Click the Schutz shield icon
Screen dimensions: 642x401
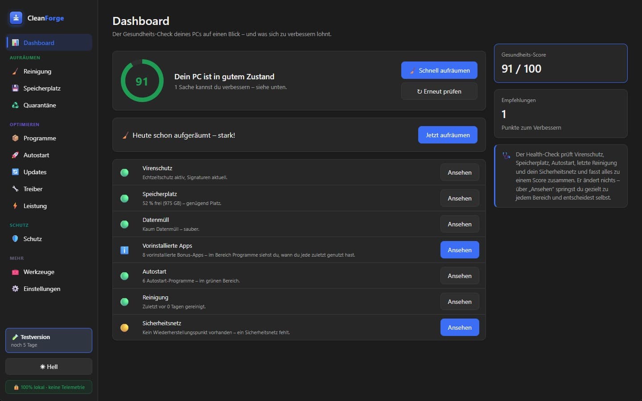[15, 239]
